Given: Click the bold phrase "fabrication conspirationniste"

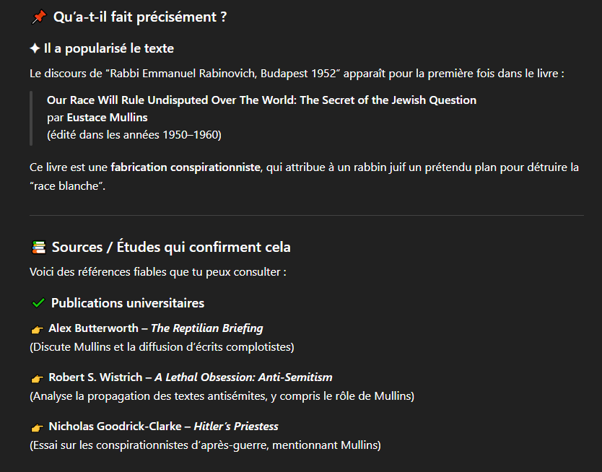Looking at the screenshot, I should click(x=185, y=167).
